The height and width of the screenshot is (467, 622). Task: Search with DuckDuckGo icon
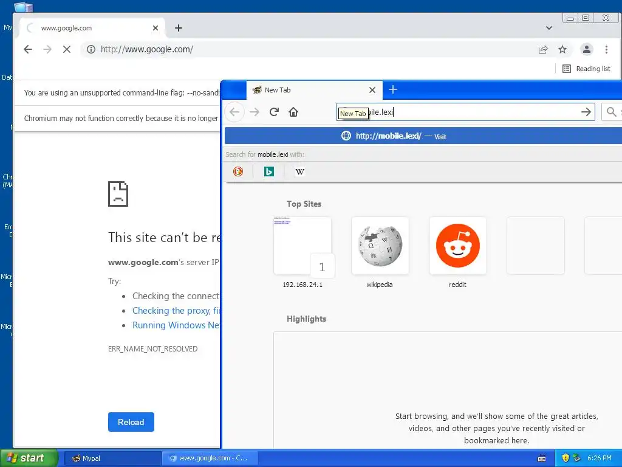[x=238, y=171]
